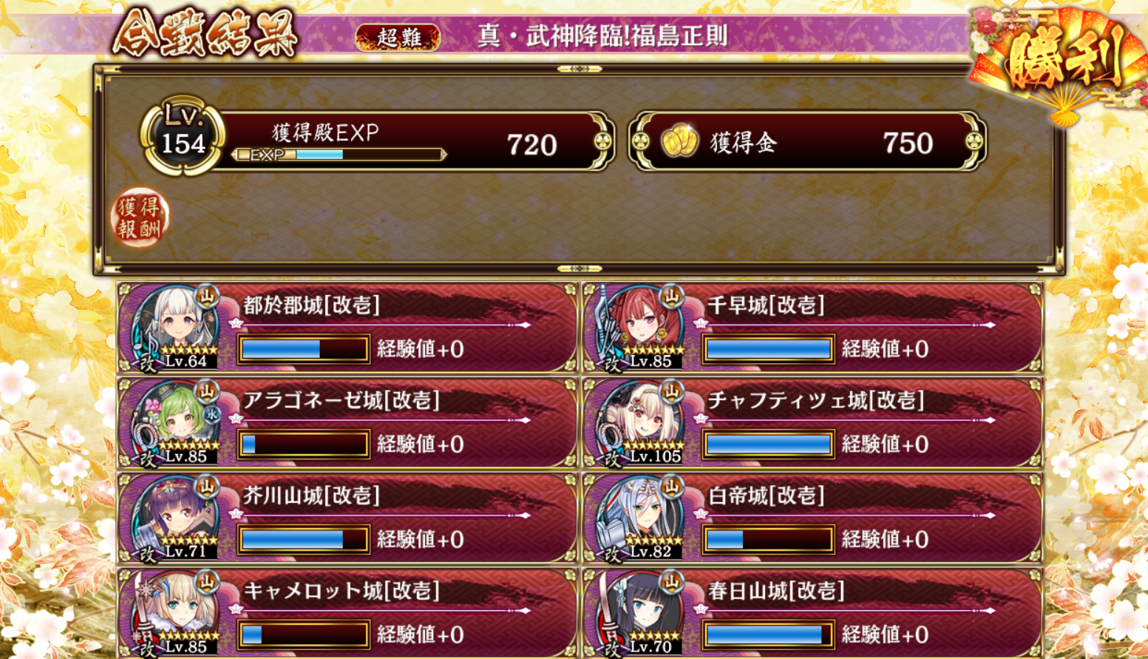This screenshot has height=659, width=1148.
Task: Click the キャメロット城[改壱] character portrait
Action: tap(175, 613)
